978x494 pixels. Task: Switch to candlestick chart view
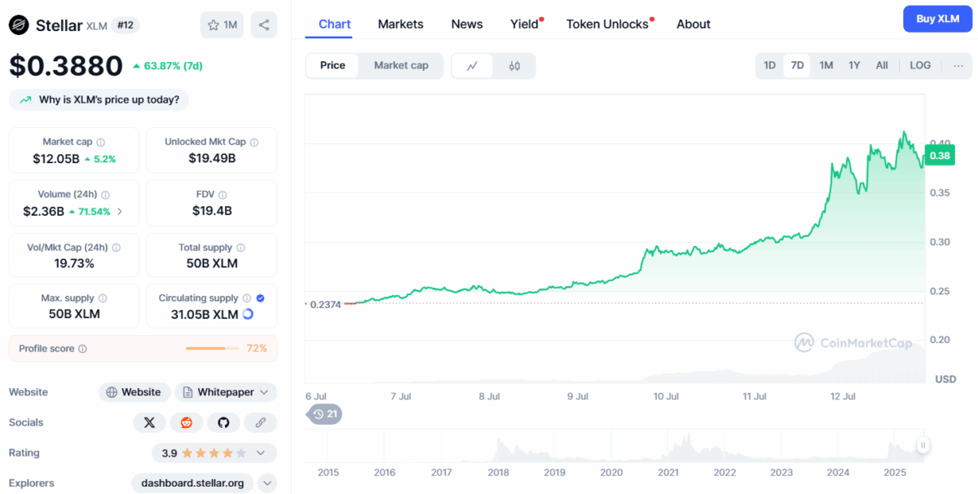point(514,66)
